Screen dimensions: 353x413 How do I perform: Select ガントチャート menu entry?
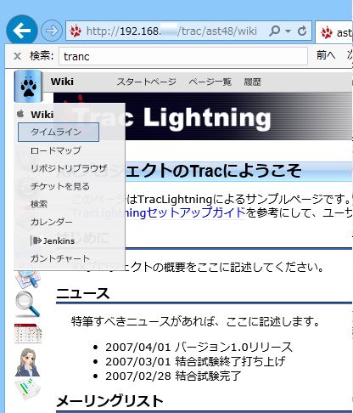pyautogui.click(x=60, y=258)
